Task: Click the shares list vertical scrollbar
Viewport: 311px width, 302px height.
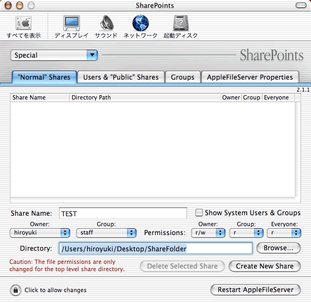Action: (298, 149)
